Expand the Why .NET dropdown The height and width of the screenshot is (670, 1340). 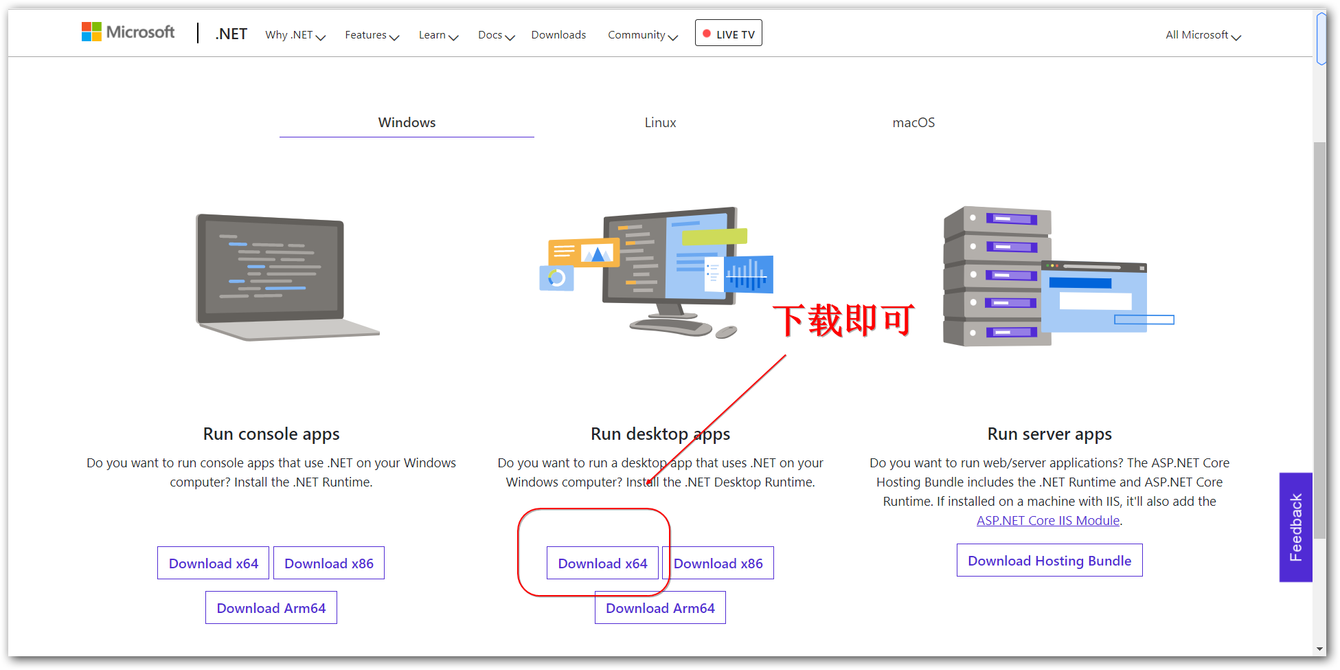pos(295,35)
